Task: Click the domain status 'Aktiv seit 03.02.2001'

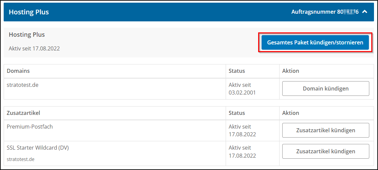Action: tap(242, 89)
